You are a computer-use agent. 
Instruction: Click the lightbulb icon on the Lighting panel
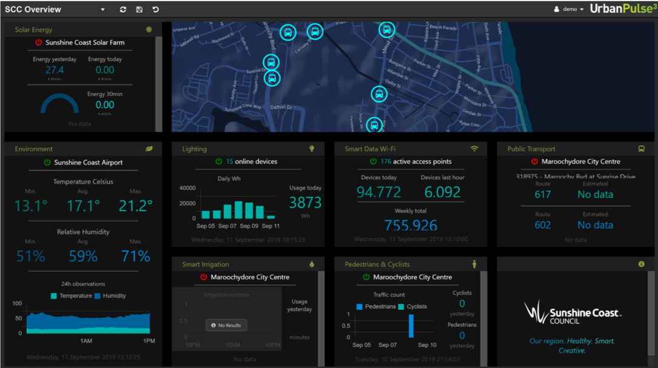point(312,148)
